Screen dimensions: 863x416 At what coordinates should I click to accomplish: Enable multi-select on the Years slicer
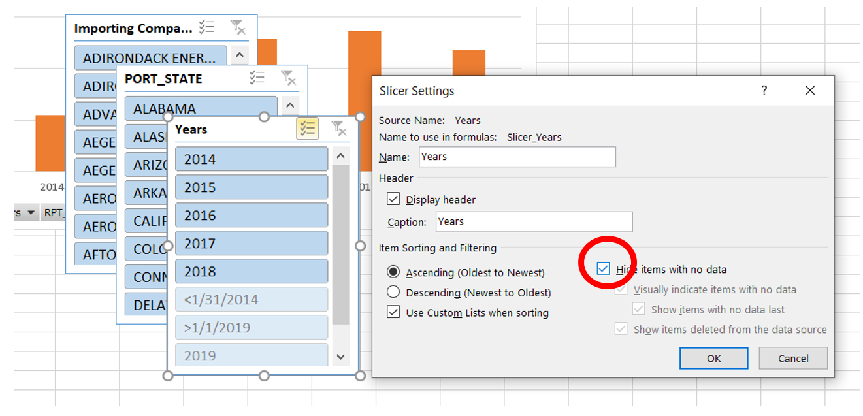pos(307,129)
